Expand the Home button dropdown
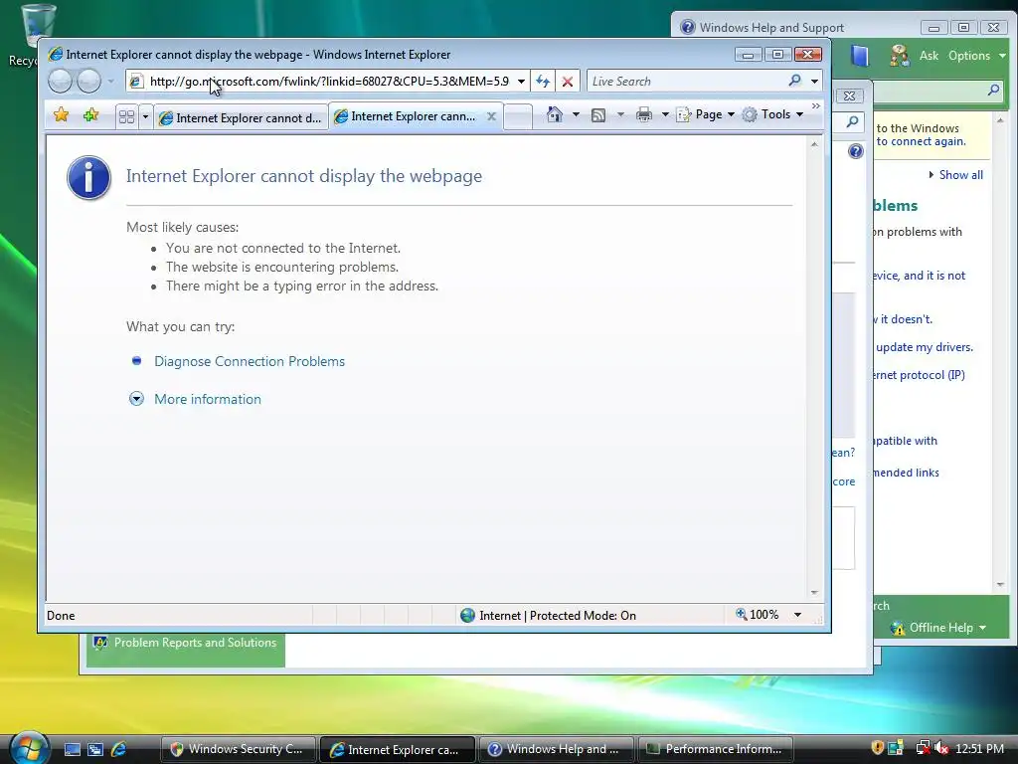Screen dimensions: 1018x764 point(576,115)
